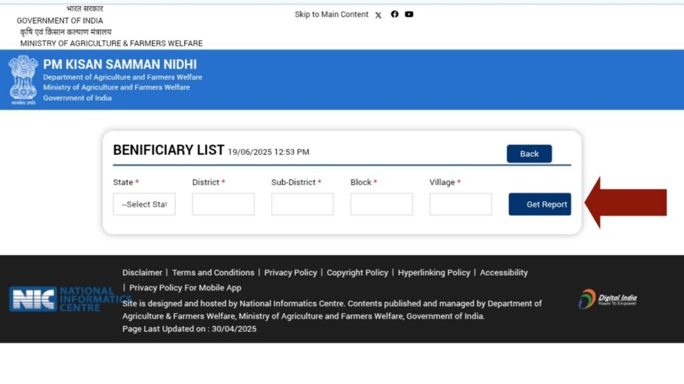The width and height of the screenshot is (684, 384).
Task: Open the Facebook social icon
Action: (394, 14)
